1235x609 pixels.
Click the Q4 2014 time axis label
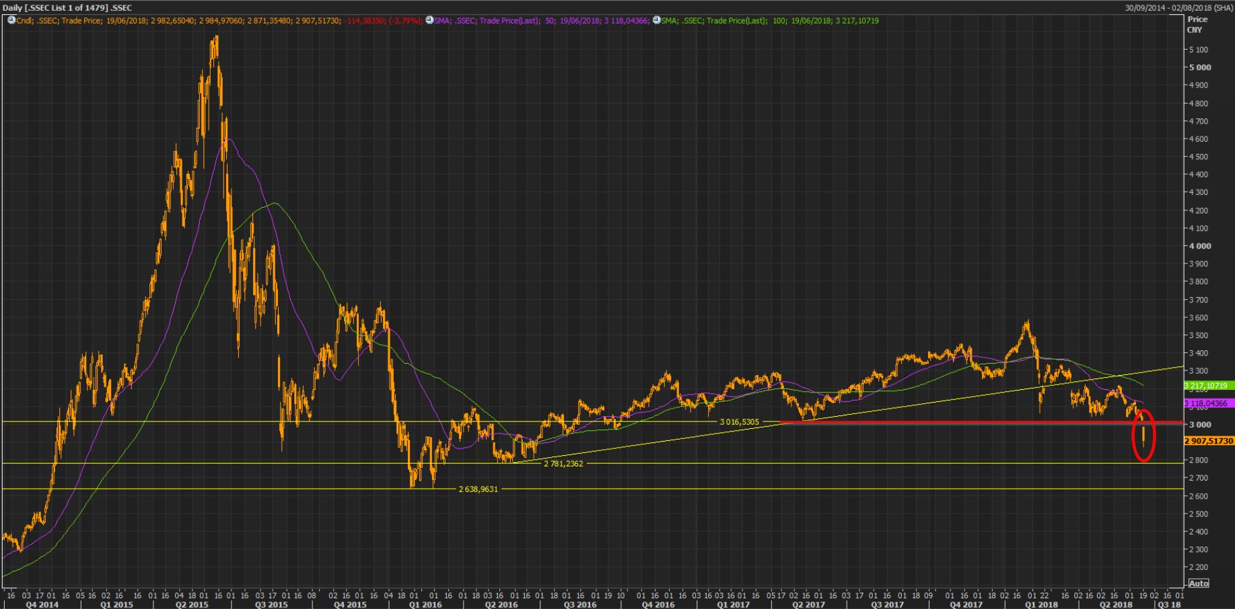click(42, 604)
